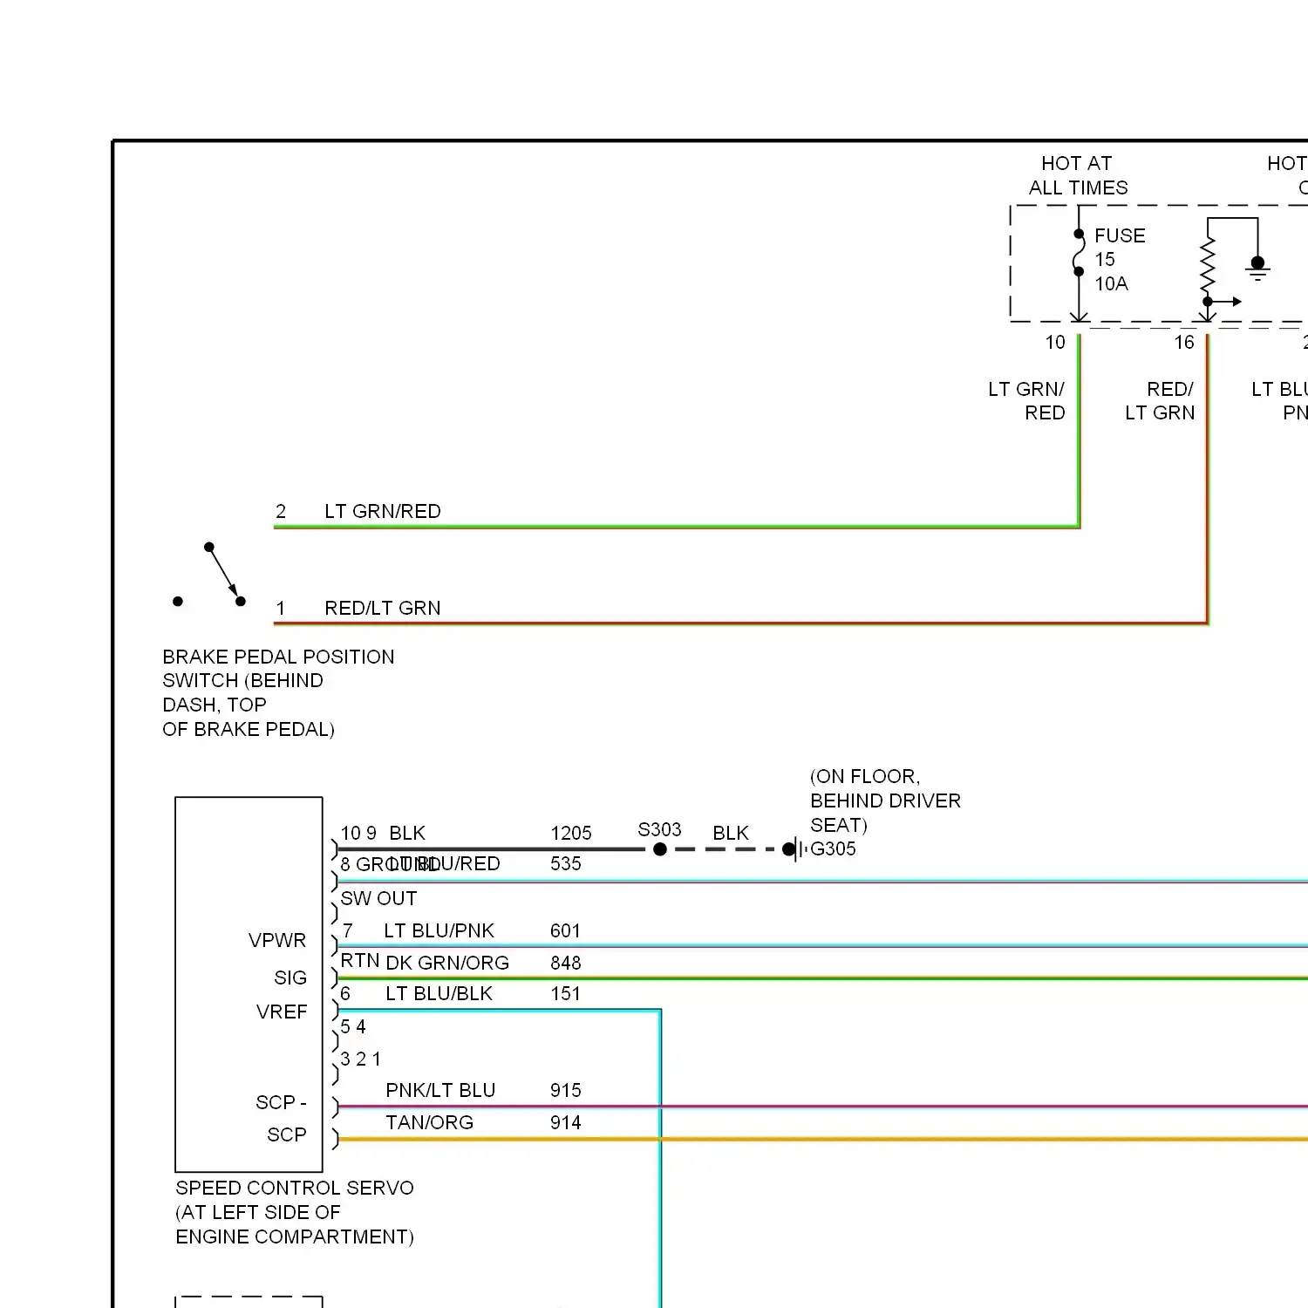This screenshot has height=1308, width=1308.
Task: Click the VPWR pin label
Action: point(277,941)
